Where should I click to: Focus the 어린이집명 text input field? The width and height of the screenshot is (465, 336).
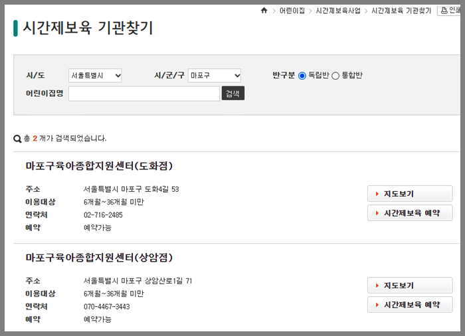(144, 94)
